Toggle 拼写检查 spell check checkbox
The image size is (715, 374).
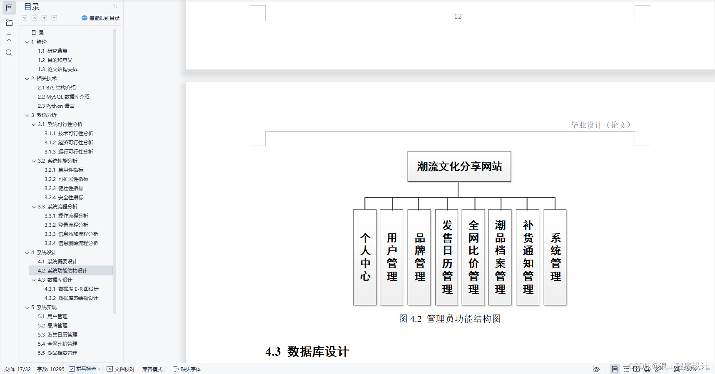72,369
